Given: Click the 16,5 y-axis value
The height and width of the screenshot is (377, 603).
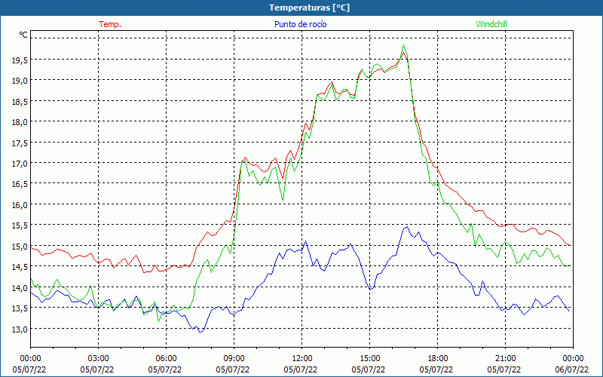Looking at the screenshot, I should [x=20, y=184].
